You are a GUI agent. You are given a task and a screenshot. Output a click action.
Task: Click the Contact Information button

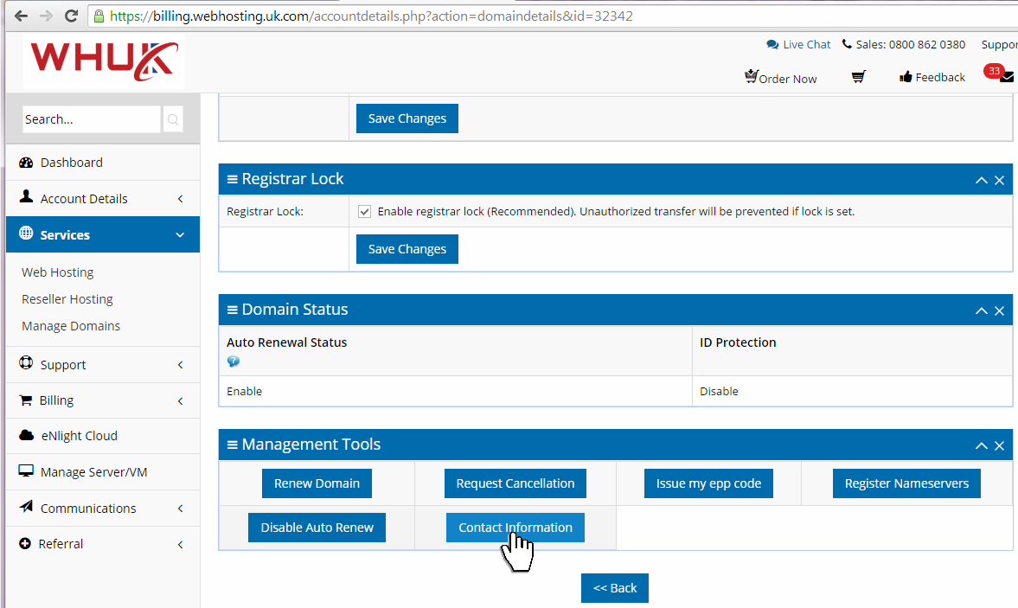(x=515, y=528)
